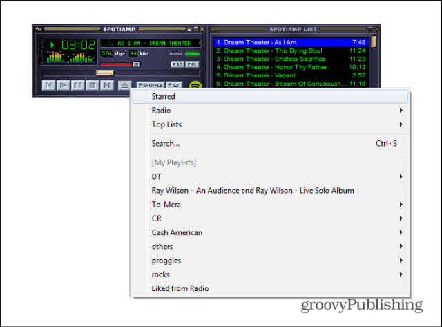Open the CR playlist submenu
The height and width of the screenshot is (327, 442).
(x=270, y=218)
